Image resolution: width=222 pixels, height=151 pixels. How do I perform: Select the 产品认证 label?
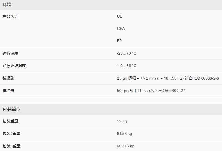tap(10, 16)
